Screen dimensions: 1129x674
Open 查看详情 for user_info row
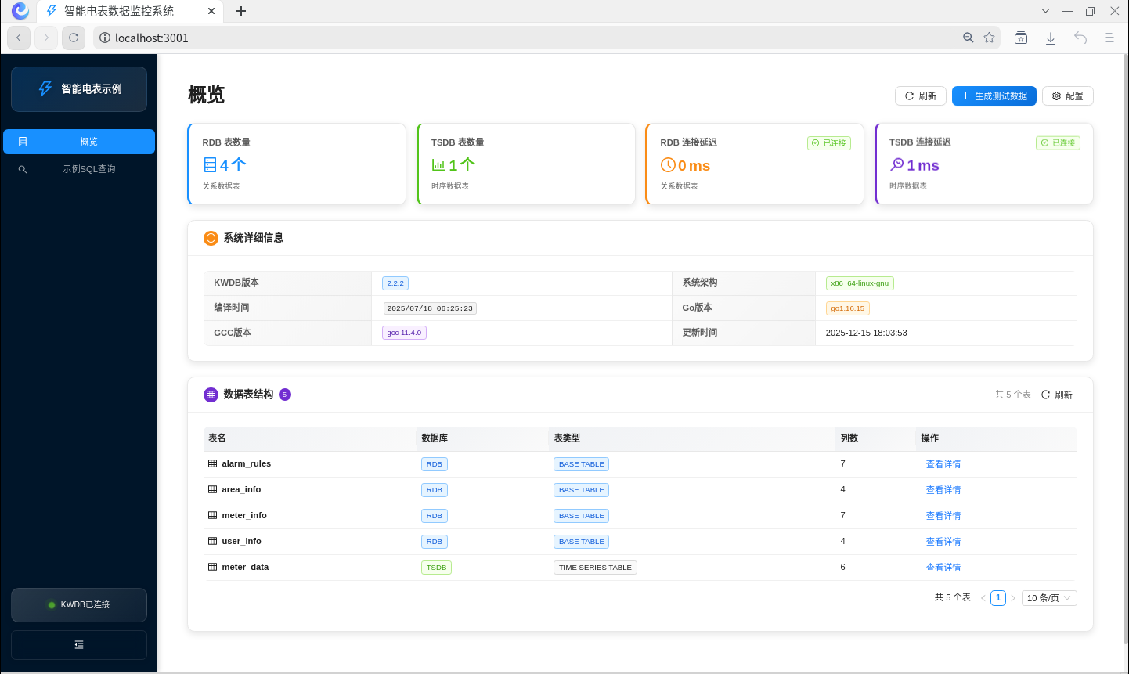(943, 542)
